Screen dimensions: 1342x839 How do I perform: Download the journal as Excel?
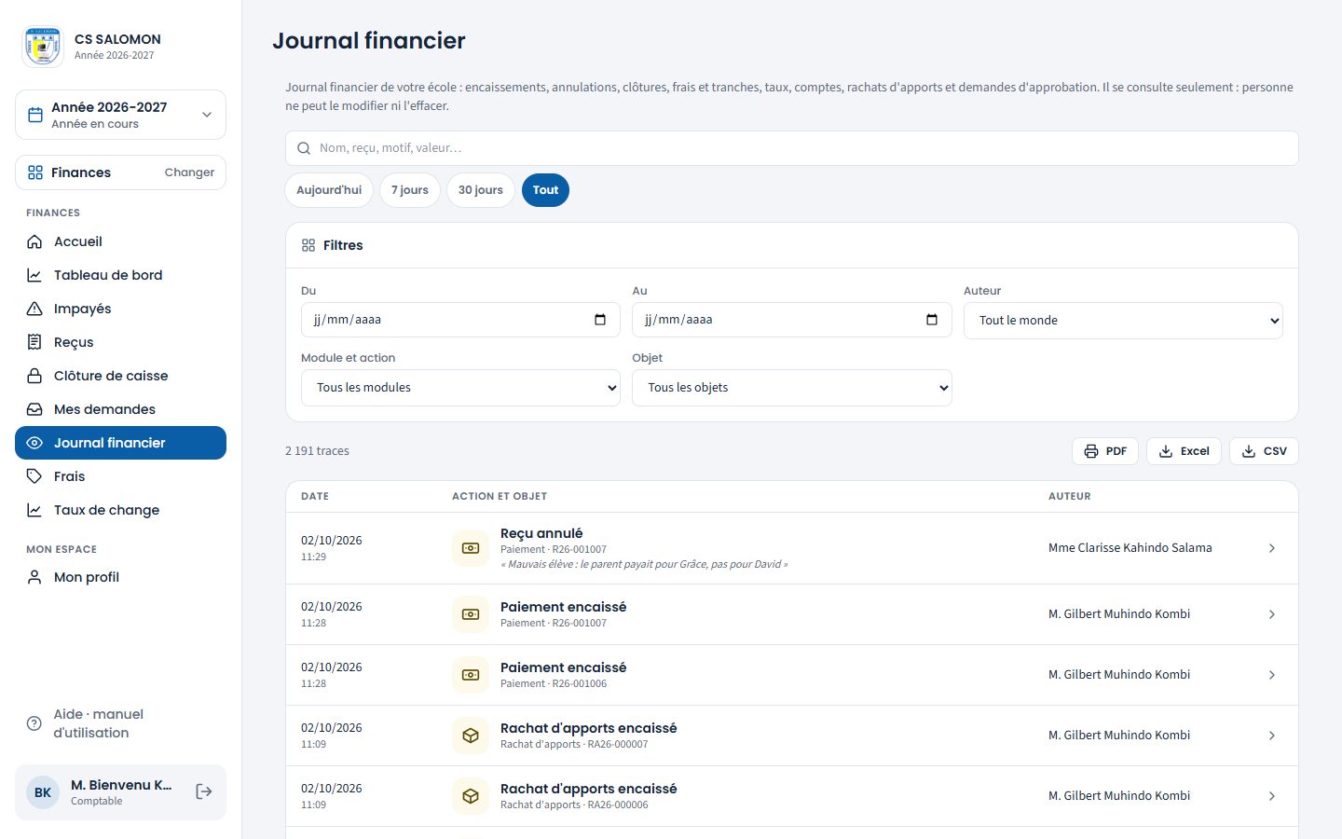1184,451
